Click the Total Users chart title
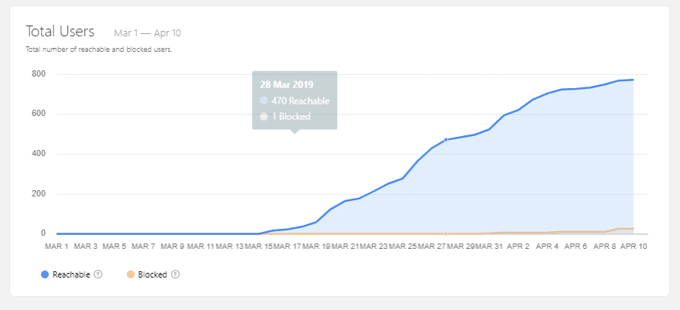Screen dimensions: 680x310 click(60, 32)
